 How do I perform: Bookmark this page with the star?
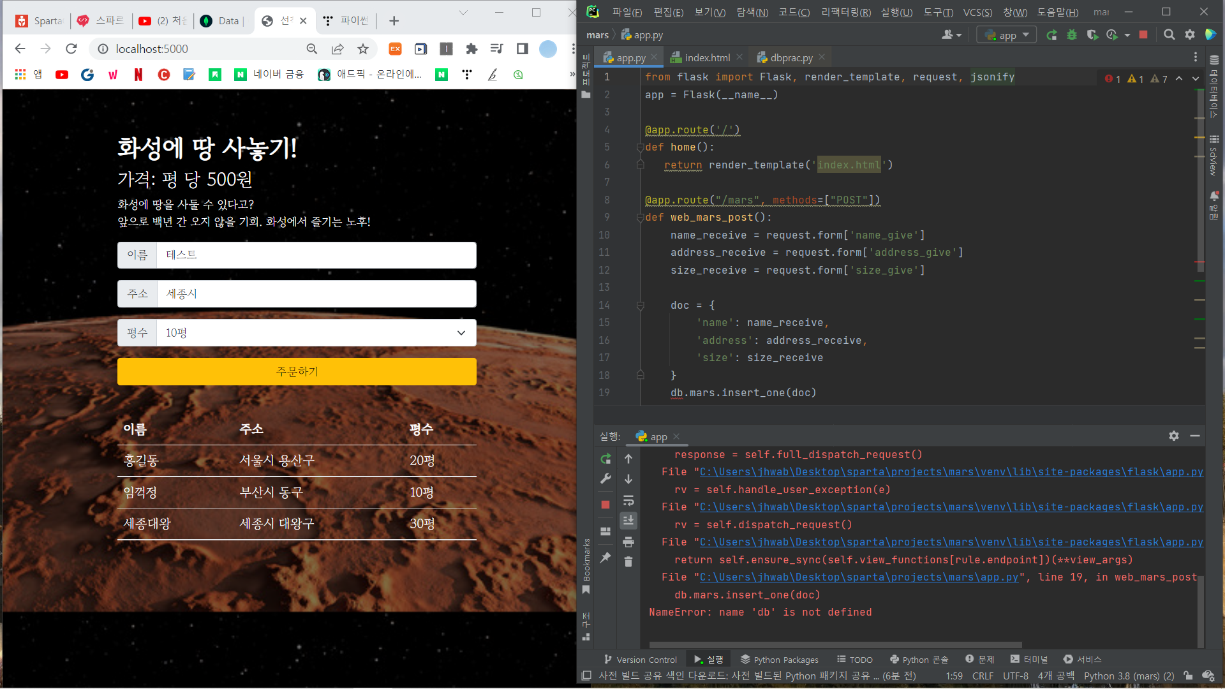pos(363,49)
